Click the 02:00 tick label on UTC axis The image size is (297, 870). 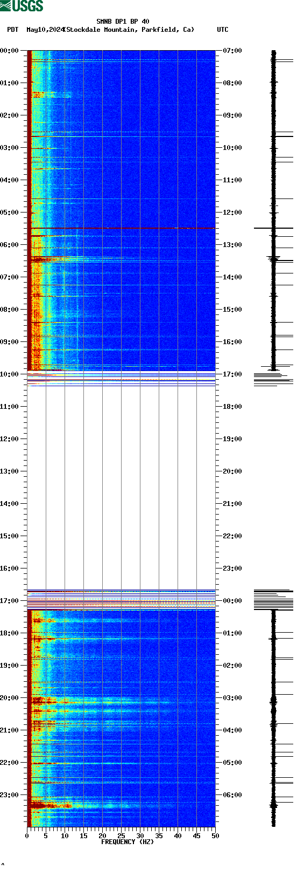232,666
